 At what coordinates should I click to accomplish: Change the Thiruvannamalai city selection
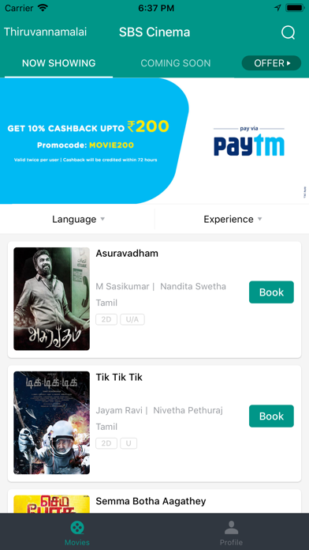[45, 32]
